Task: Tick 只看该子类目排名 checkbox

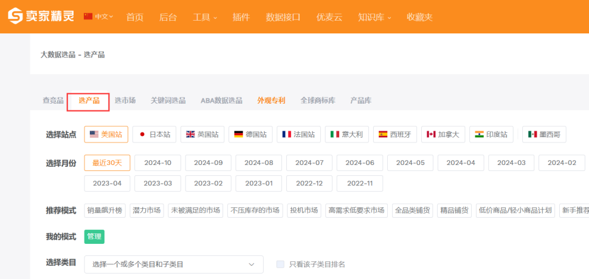Action: (x=280, y=264)
